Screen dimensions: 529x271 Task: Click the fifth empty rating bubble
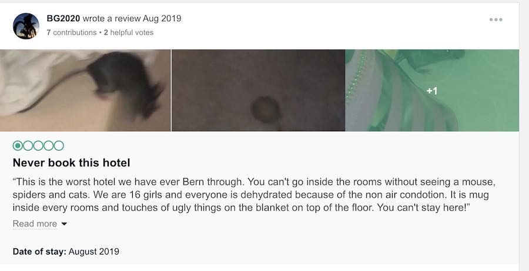click(x=59, y=145)
